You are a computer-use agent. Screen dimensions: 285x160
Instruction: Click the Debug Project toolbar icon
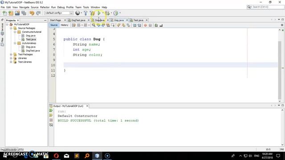[107, 13]
